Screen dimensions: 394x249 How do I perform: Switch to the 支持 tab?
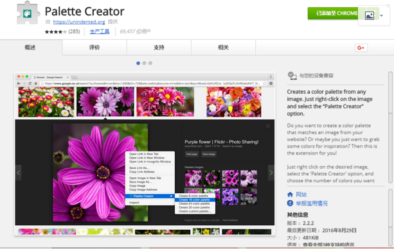[159, 47]
